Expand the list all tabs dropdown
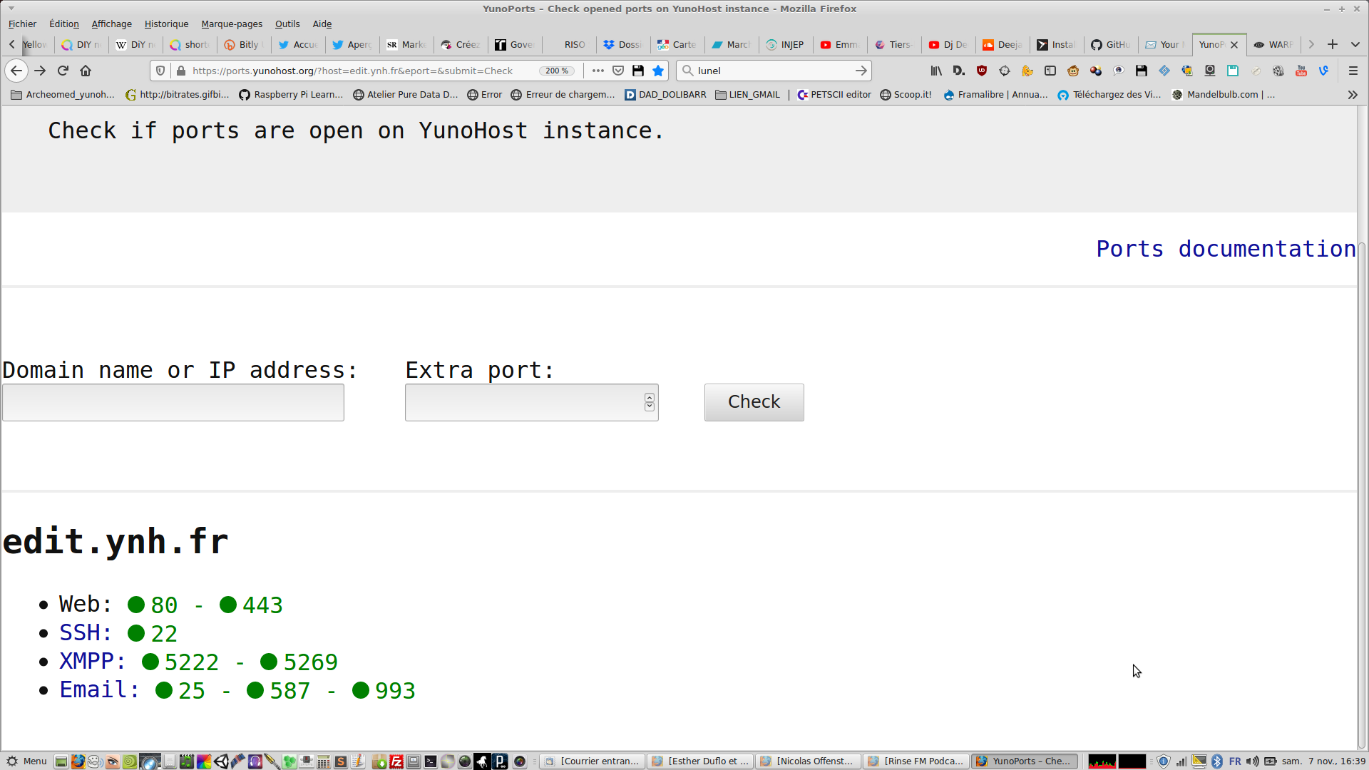Screen dimensions: 1369x770 pyautogui.click(x=1355, y=44)
